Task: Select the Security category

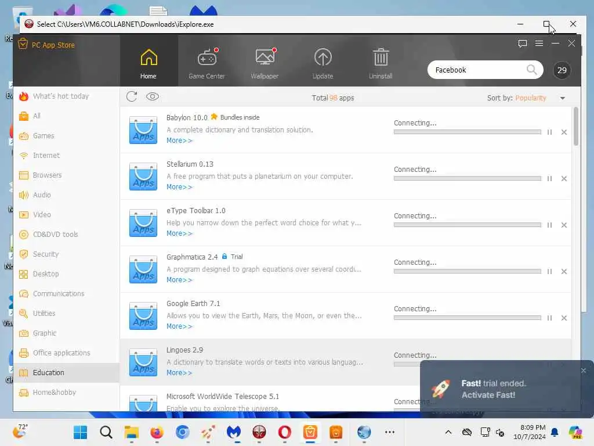Action: pos(66,254)
